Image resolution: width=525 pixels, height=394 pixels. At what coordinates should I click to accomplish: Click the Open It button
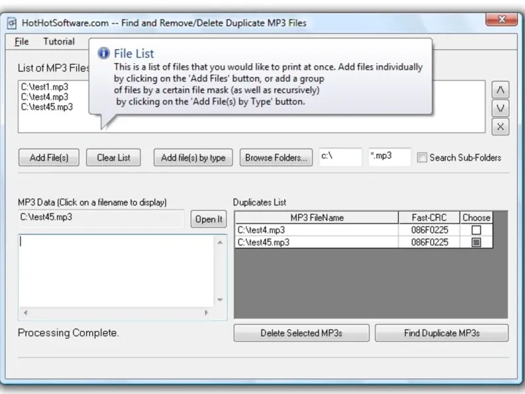click(209, 219)
